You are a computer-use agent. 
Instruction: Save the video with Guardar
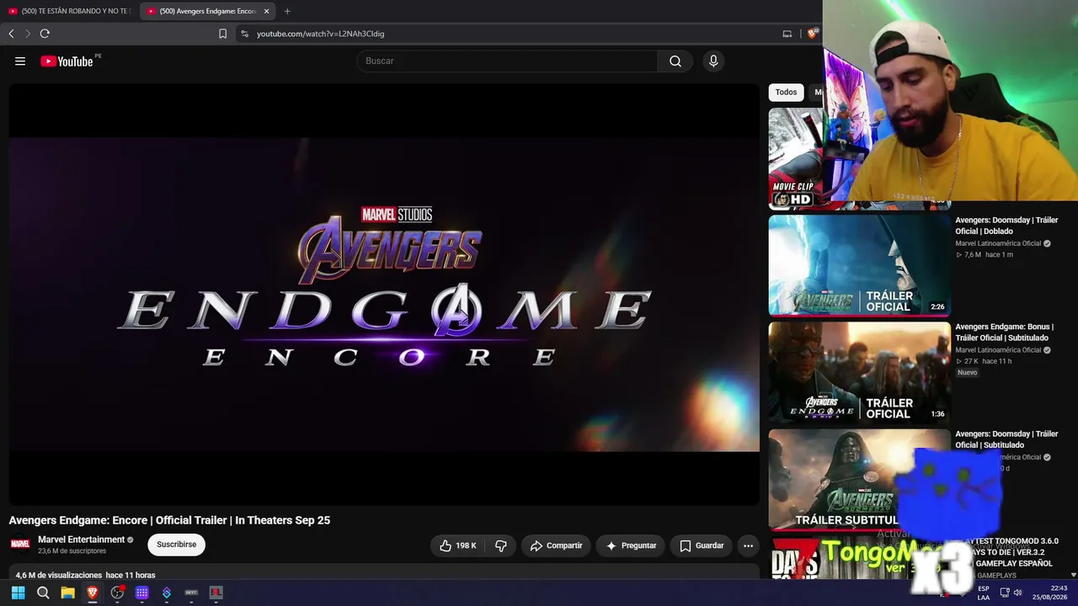coord(702,545)
